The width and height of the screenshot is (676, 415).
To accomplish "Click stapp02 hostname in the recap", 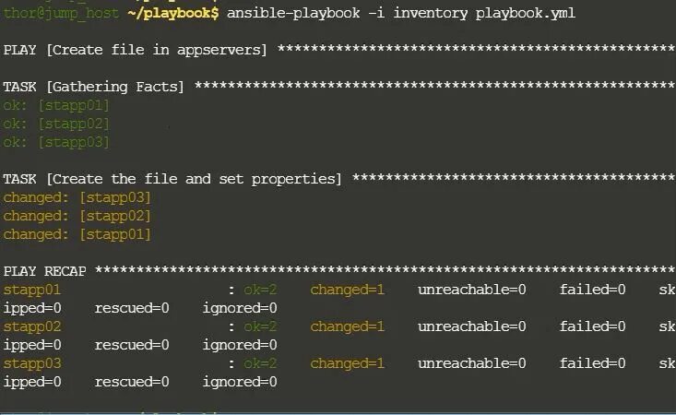I will tap(32, 327).
